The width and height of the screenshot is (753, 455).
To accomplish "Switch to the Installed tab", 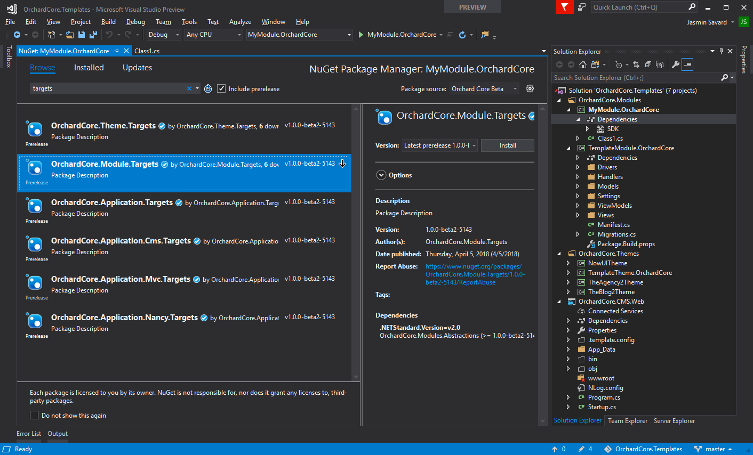I will point(89,68).
